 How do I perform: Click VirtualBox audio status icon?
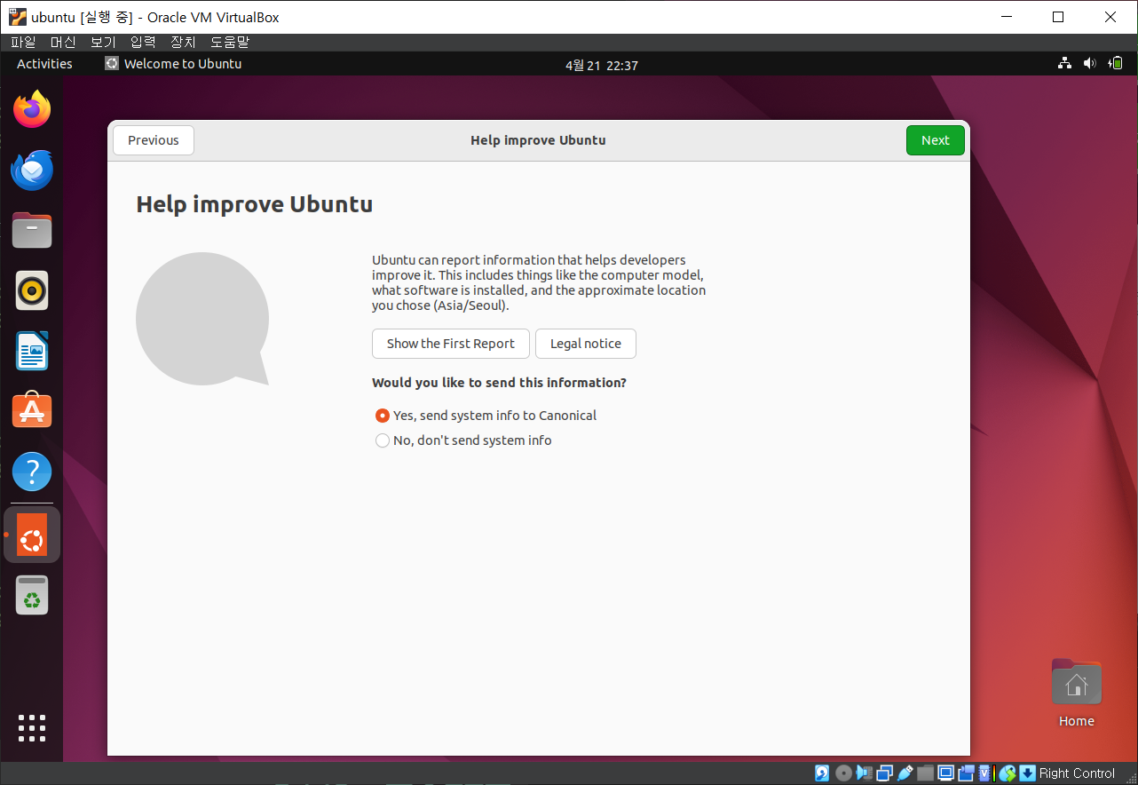tap(864, 773)
